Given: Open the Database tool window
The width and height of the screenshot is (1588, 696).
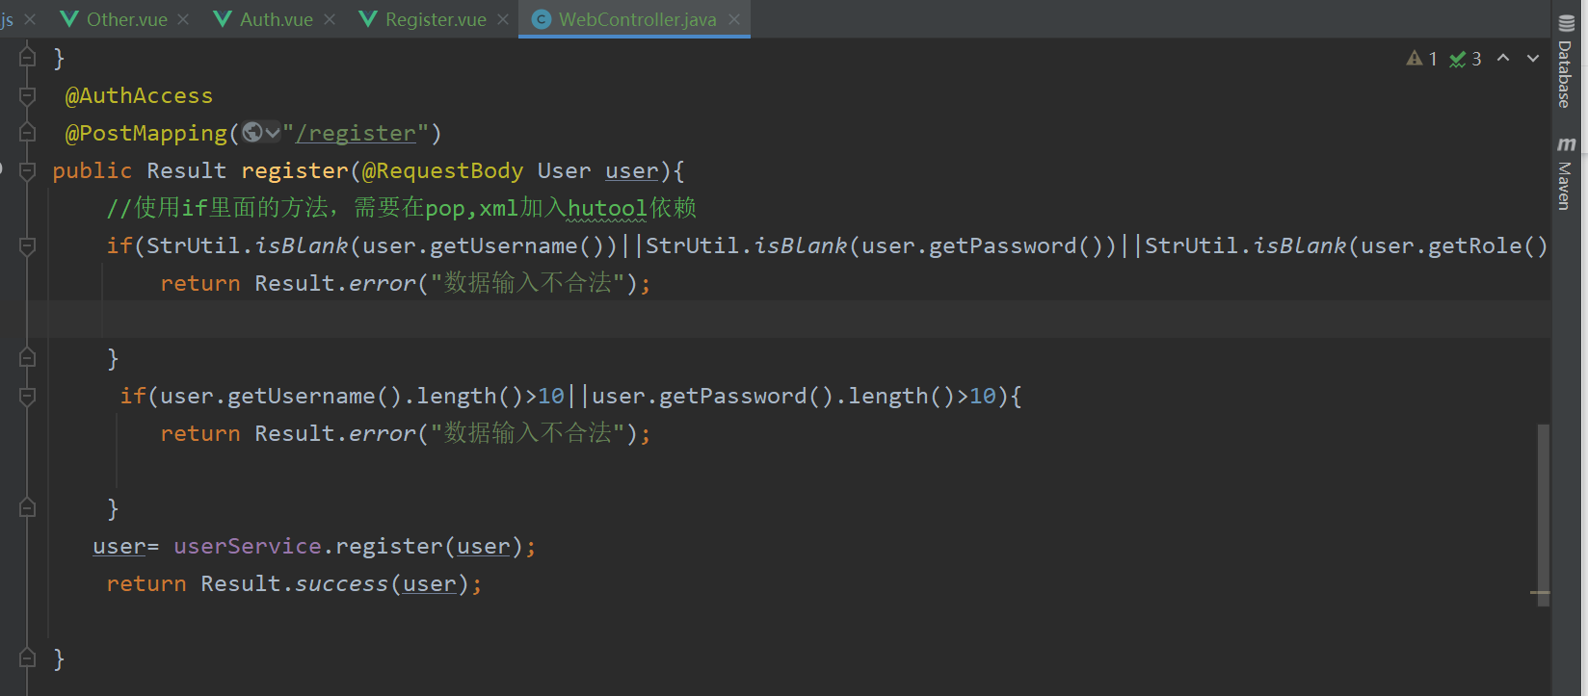Looking at the screenshot, I should 1565,63.
